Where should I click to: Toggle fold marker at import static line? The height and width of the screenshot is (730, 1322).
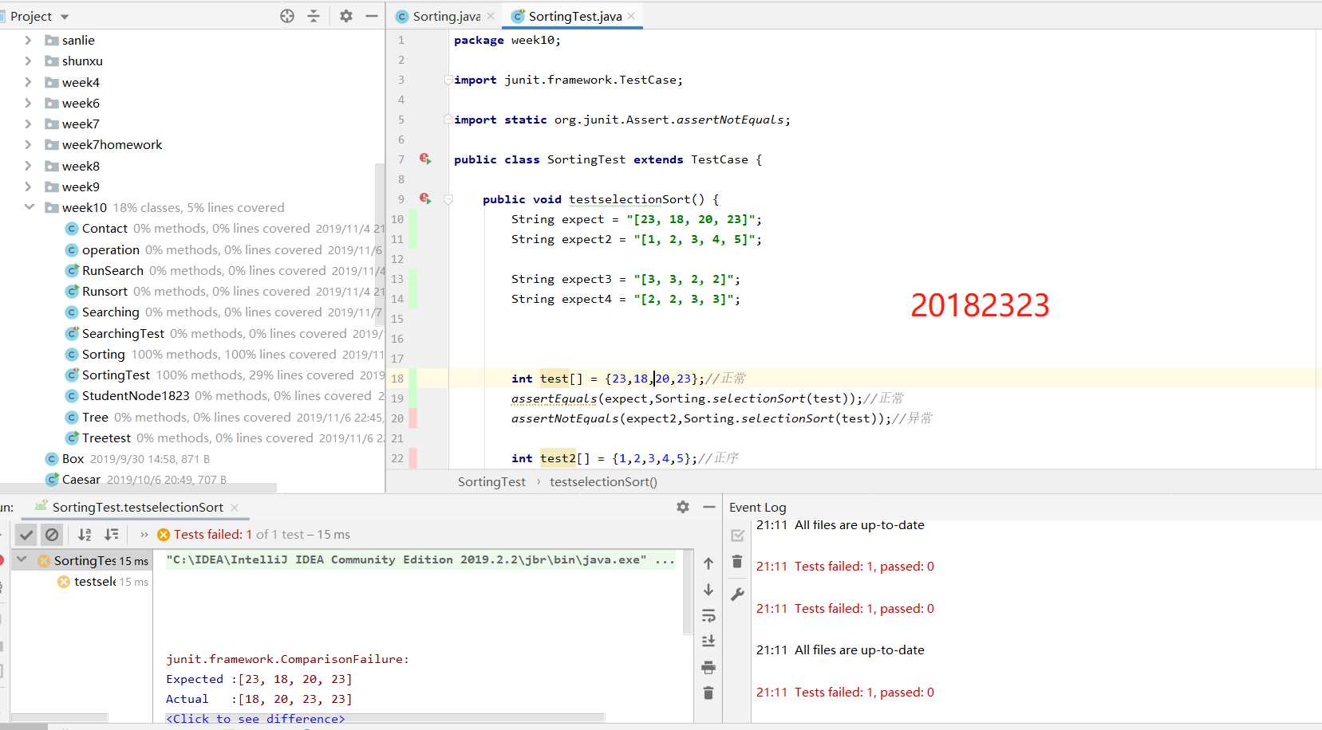(448, 120)
